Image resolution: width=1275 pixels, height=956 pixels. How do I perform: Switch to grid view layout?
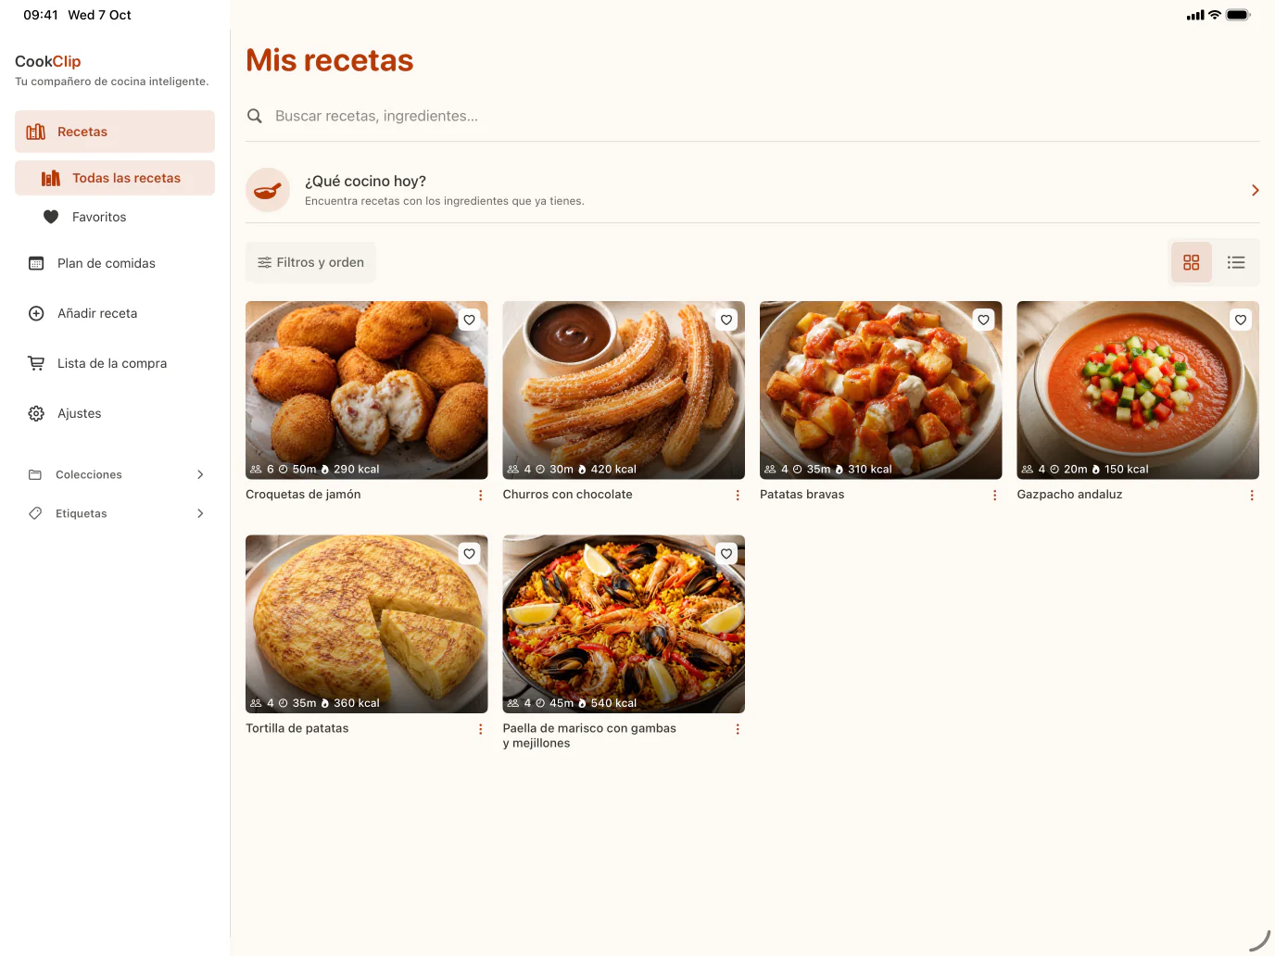pos(1192,262)
